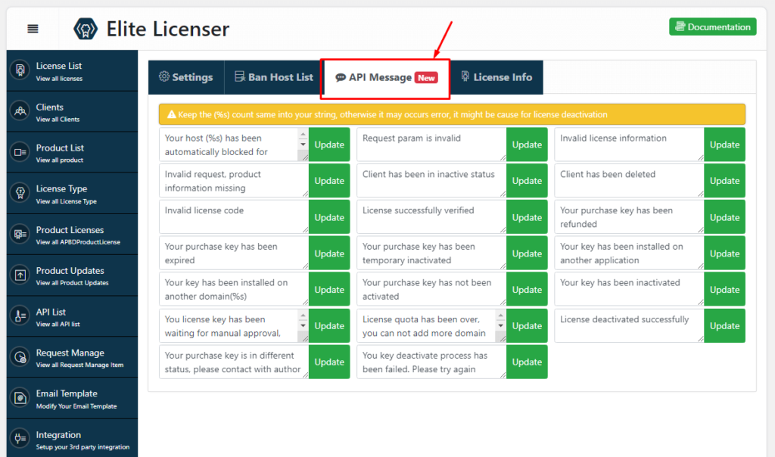Edit the 'Invalid license code' text field
Viewport: 775px width, 457px height.
pyautogui.click(x=234, y=217)
